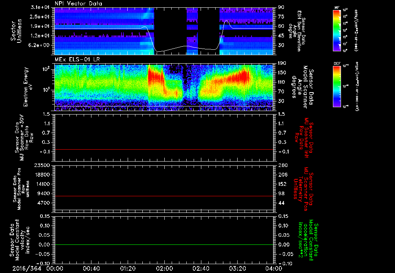Click the '23500' scanner position tick label
Viewport: 395px width, 273px height.
pos(41,165)
